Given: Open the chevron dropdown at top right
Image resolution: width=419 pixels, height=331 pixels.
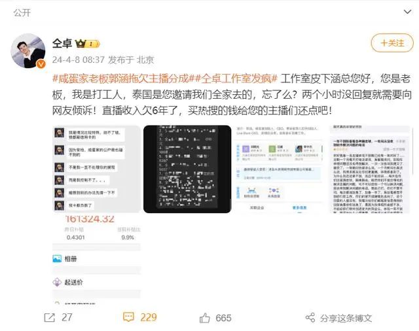Looking at the screenshot, I should click(407, 12).
